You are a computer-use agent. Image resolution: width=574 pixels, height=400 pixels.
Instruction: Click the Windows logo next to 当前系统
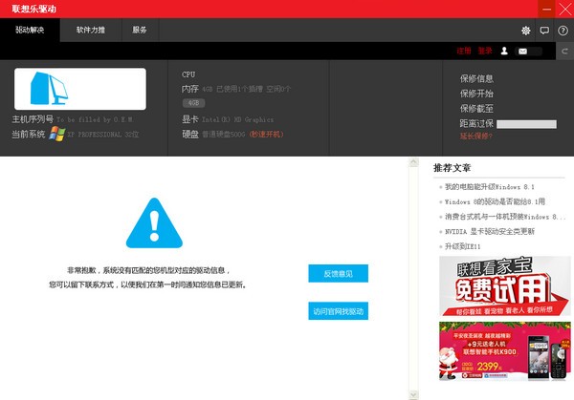pos(56,135)
